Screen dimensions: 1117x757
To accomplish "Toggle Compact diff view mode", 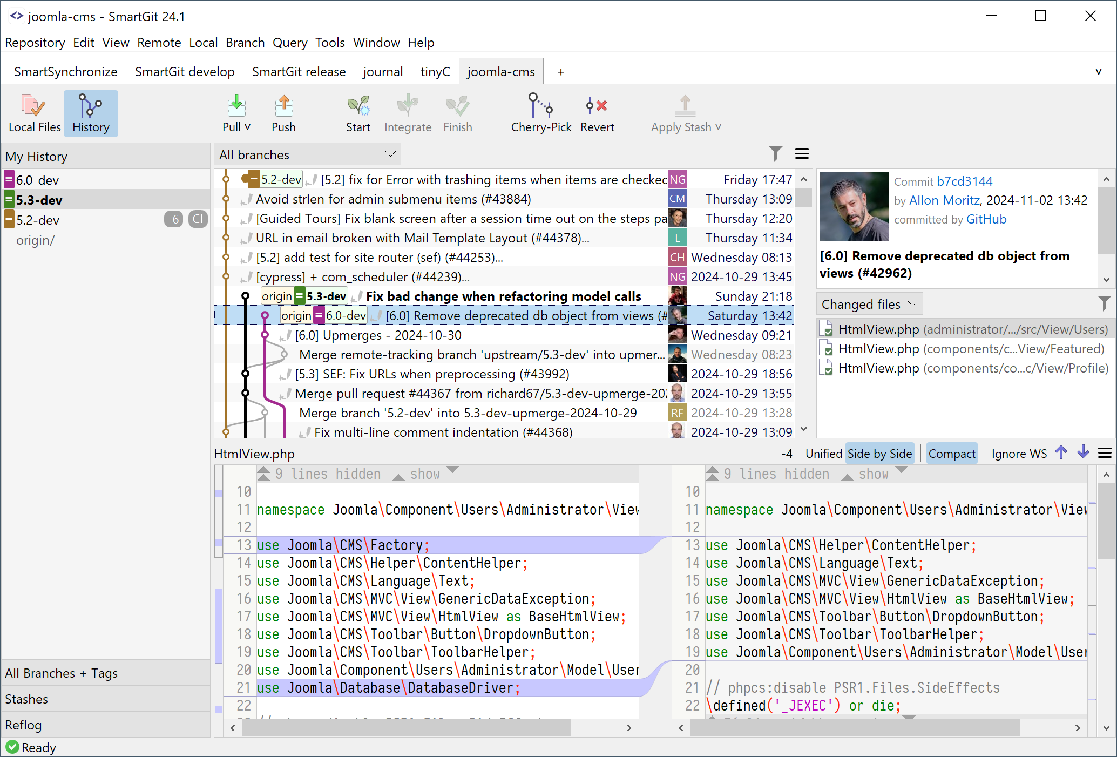I will tap(951, 454).
